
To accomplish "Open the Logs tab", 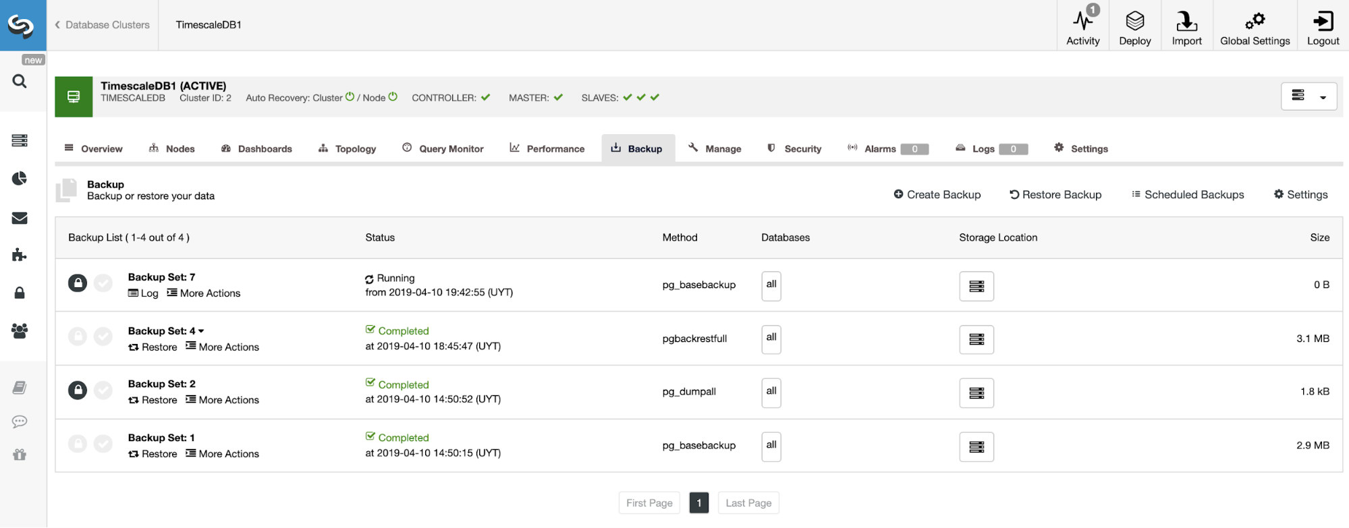I will click(992, 148).
